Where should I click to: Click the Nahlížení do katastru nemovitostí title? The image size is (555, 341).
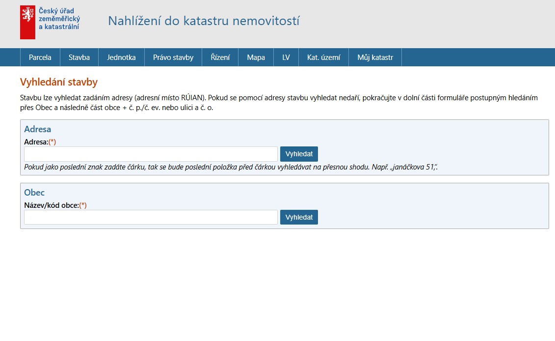point(203,21)
